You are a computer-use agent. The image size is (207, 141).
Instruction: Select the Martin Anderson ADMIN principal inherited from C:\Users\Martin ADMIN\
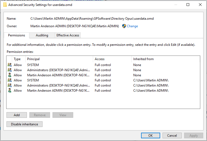[58, 91]
